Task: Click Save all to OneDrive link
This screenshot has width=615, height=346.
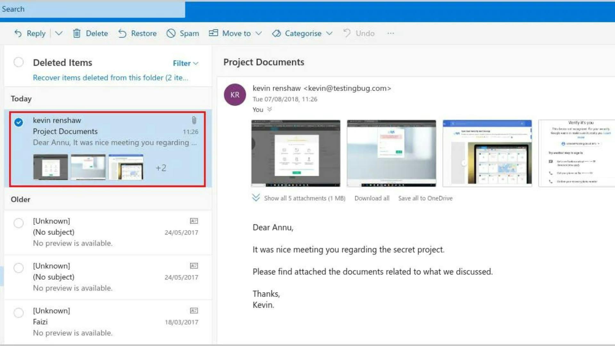Action: click(425, 198)
